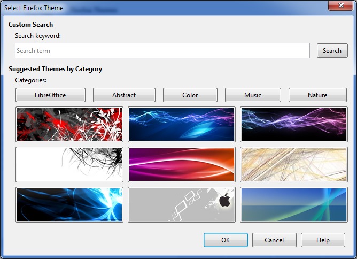Click the Search button

(x=332, y=51)
